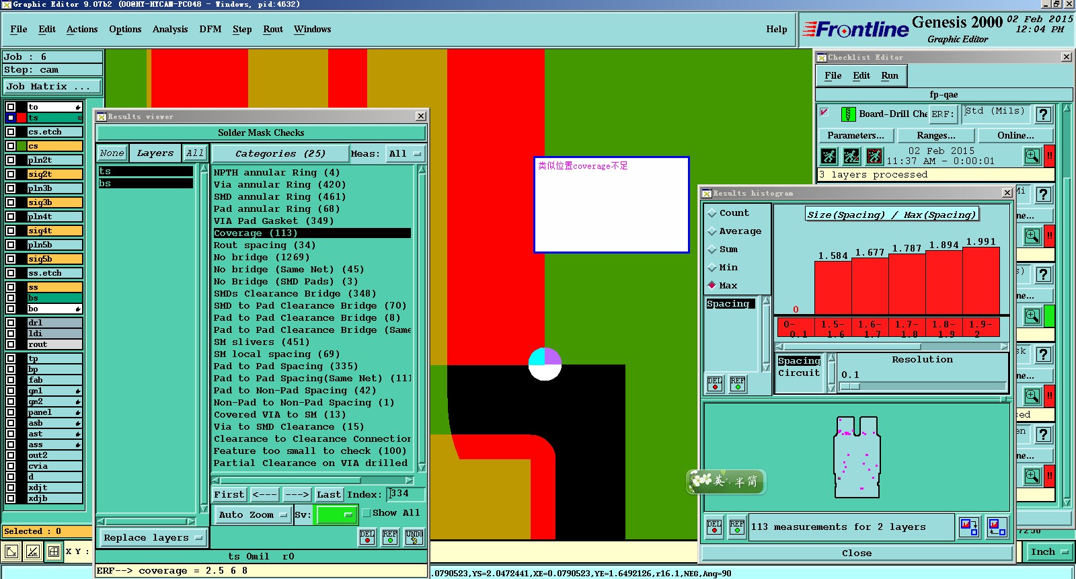
Task: Click DEL icon in Results viewer bottom row
Action: [x=367, y=537]
